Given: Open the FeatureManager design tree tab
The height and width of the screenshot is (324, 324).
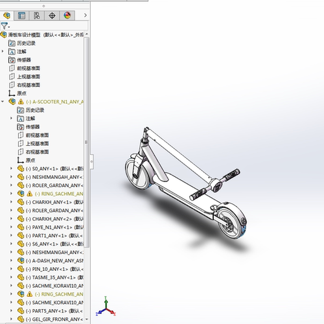Looking at the screenshot, I should point(7,16).
